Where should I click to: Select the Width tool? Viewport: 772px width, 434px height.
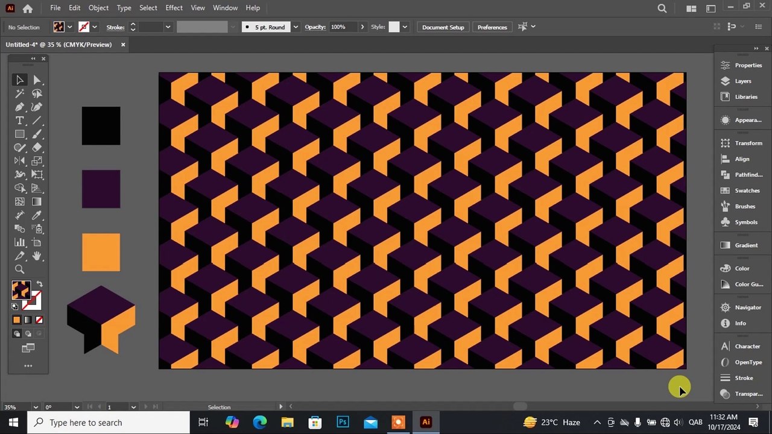(19, 174)
